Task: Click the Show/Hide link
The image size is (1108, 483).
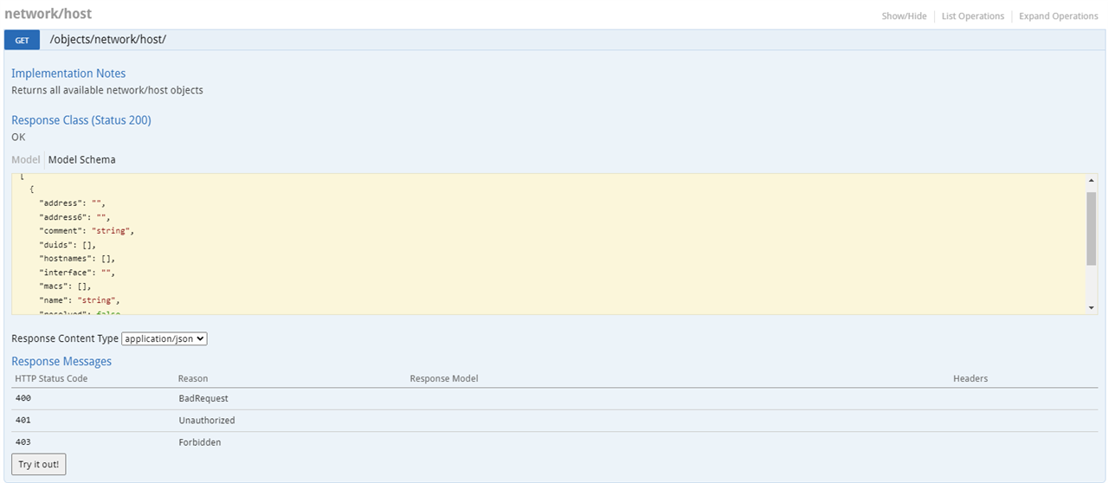Action: pos(904,16)
